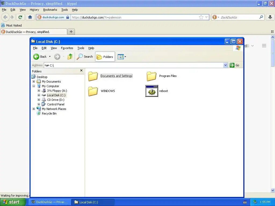The width and height of the screenshot is (275, 206).
Task: Click the Explorer green Forward arrow button
Action: (x=57, y=57)
